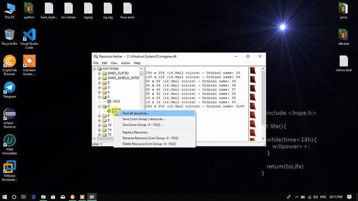Open the View menu
Viewport: 358px width, 201px height.
coord(114,63)
